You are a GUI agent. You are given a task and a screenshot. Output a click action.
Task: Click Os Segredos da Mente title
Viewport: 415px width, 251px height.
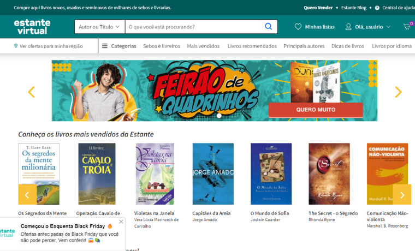[43, 213]
